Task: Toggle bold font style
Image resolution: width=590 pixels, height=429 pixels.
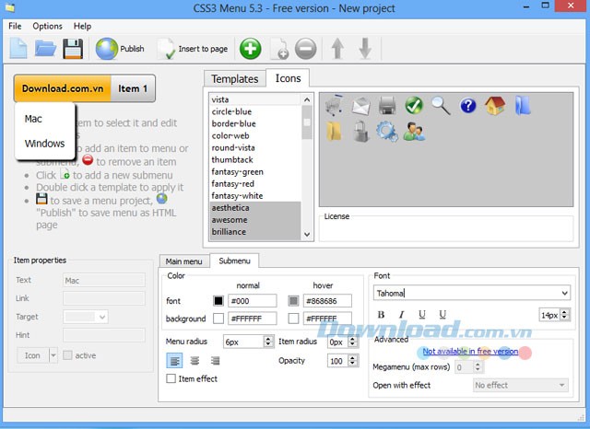Action: pos(381,315)
